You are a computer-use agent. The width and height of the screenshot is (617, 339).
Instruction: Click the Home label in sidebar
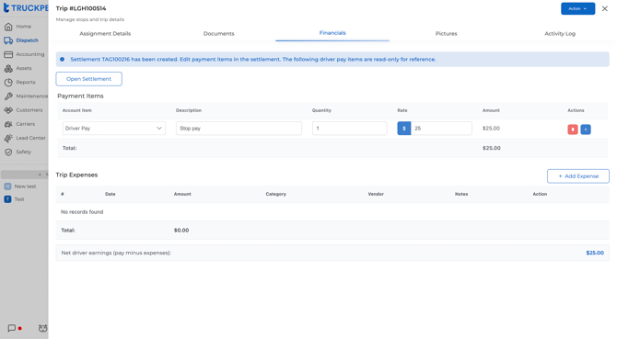click(24, 27)
